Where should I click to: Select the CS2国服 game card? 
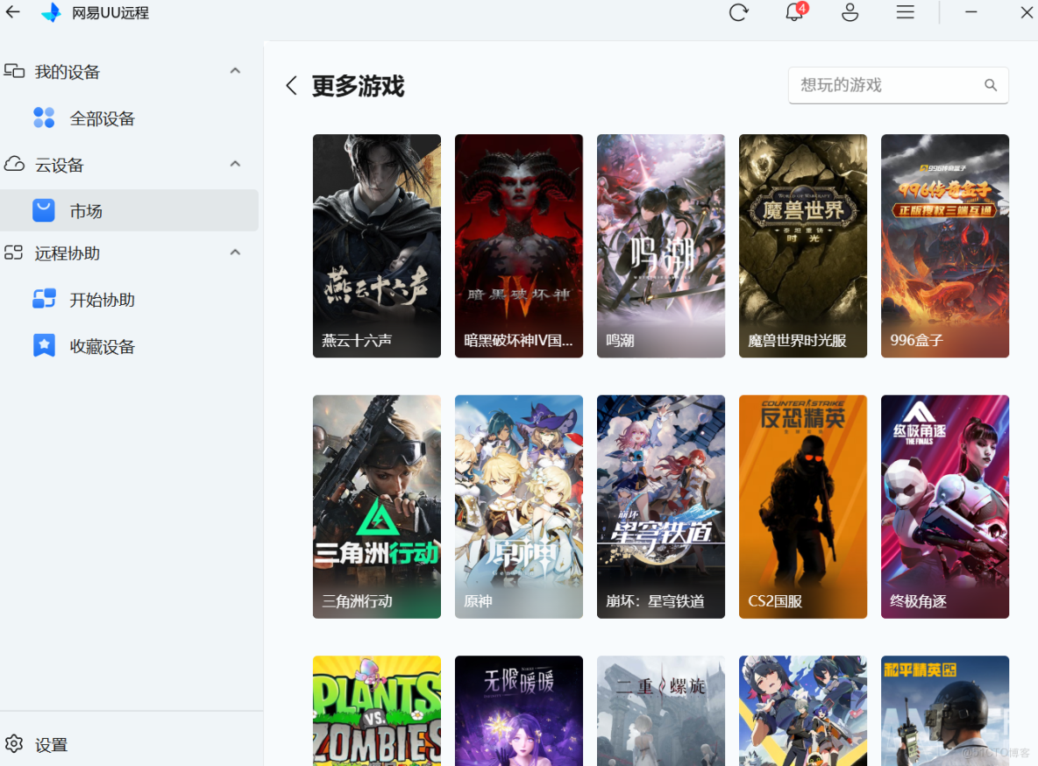(x=802, y=506)
